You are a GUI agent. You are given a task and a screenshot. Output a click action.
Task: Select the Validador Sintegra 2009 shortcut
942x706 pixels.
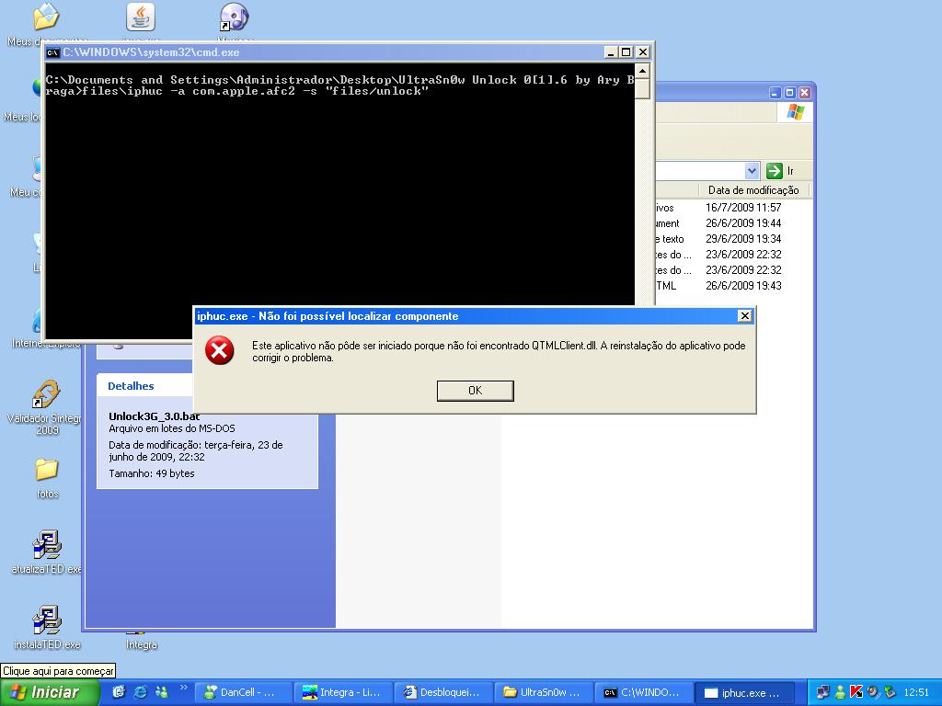click(x=46, y=407)
